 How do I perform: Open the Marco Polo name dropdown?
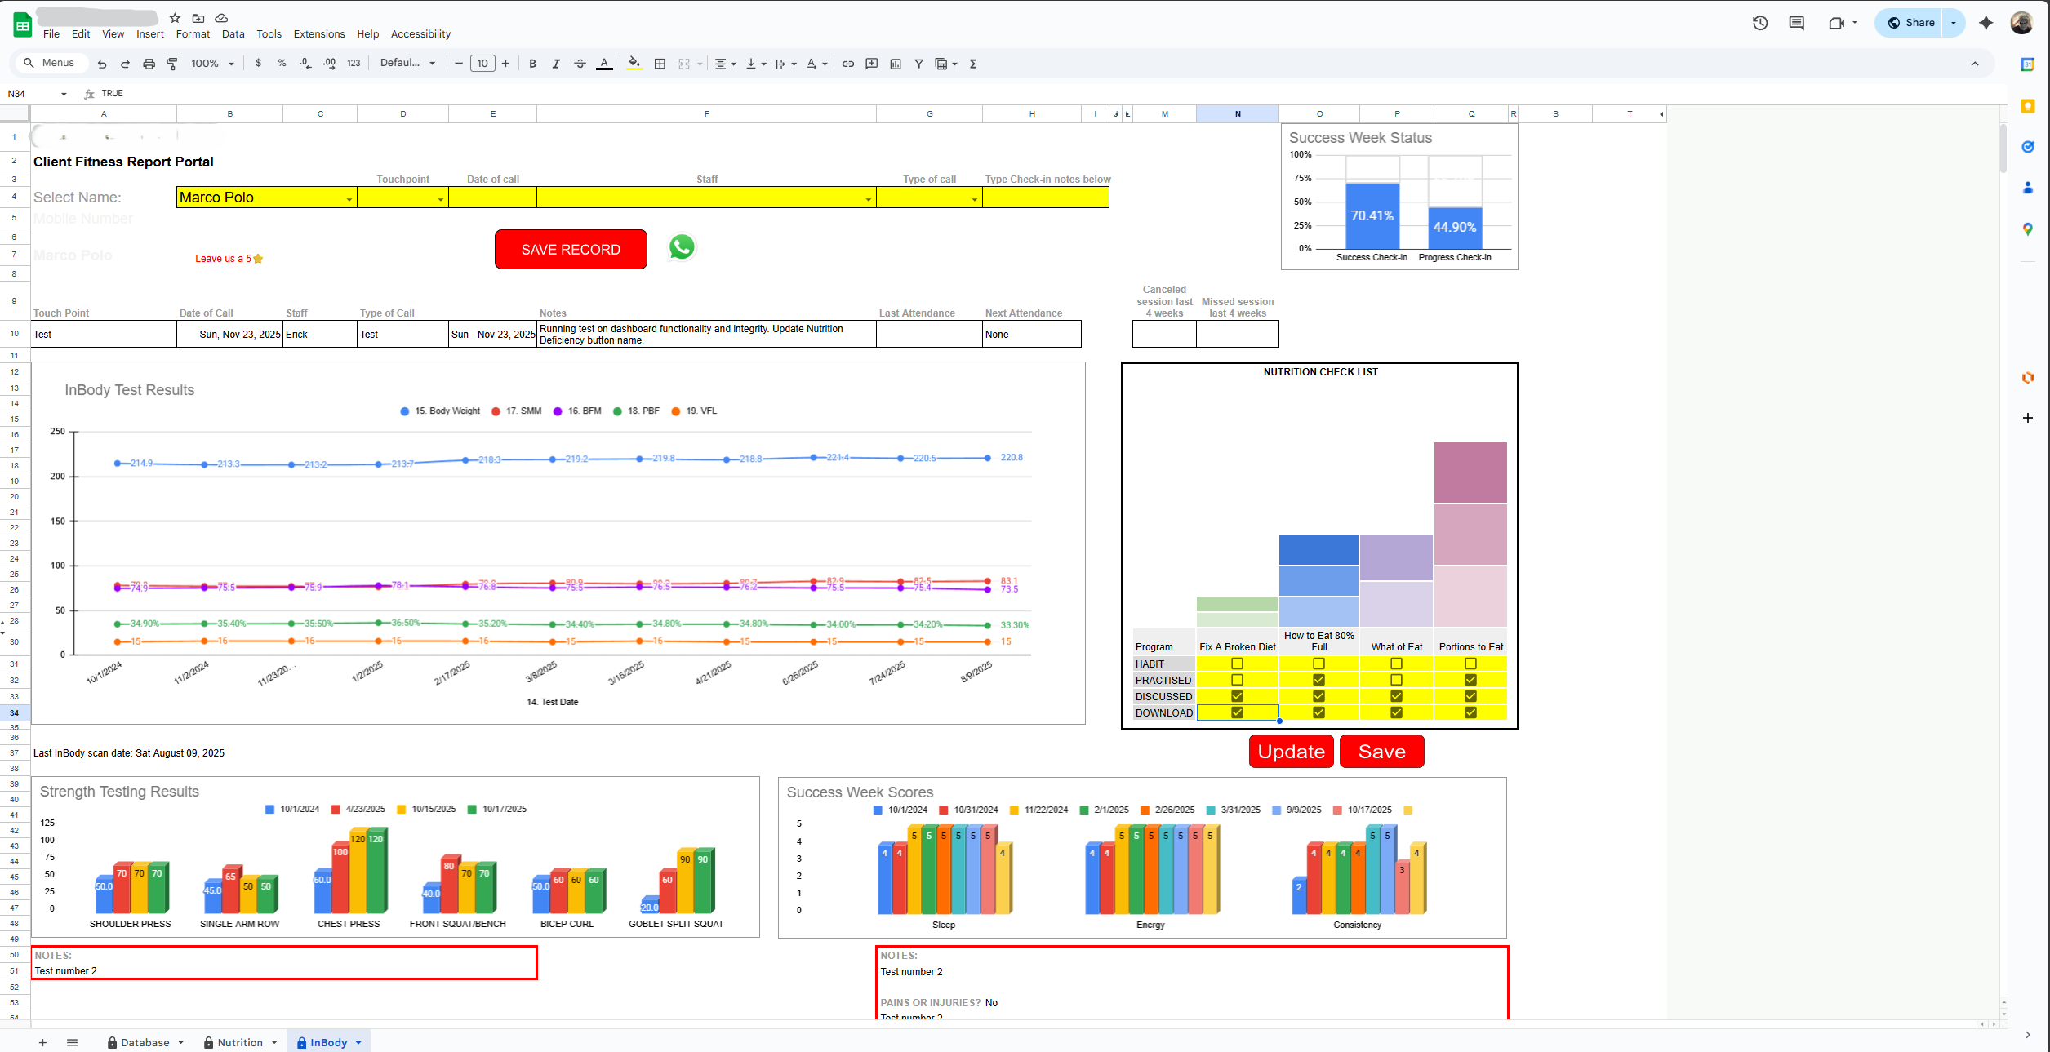click(349, 199)
